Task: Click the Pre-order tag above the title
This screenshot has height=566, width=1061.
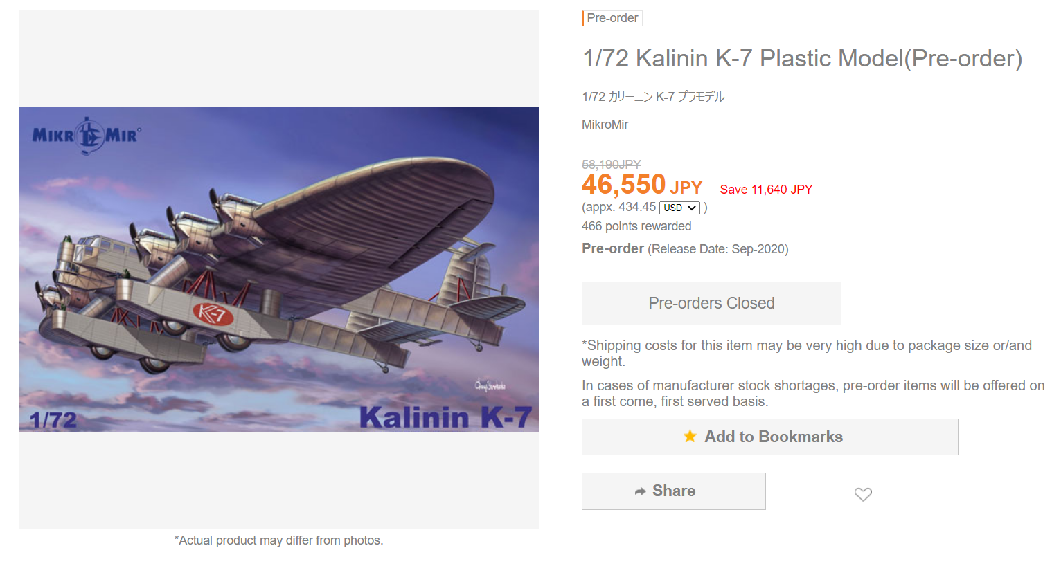Action: 612,18
